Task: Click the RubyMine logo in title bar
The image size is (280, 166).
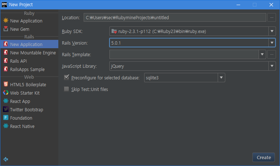Action: (4, 5)
